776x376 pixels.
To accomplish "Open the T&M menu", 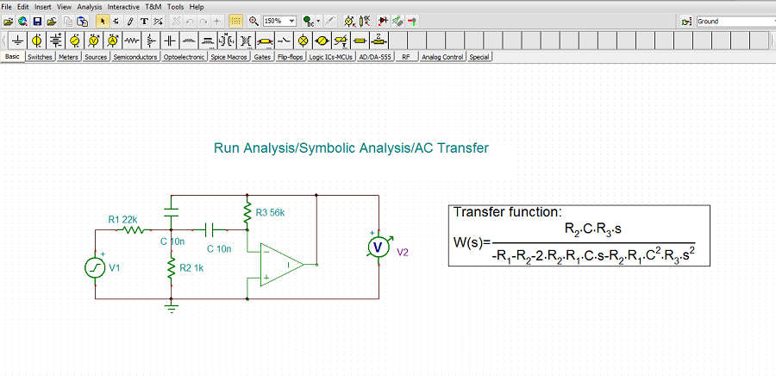I will tap(153, 6).
